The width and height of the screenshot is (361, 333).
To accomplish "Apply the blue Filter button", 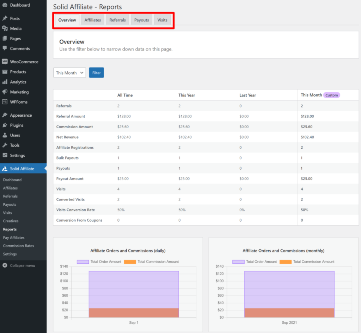I will point(97,73).
